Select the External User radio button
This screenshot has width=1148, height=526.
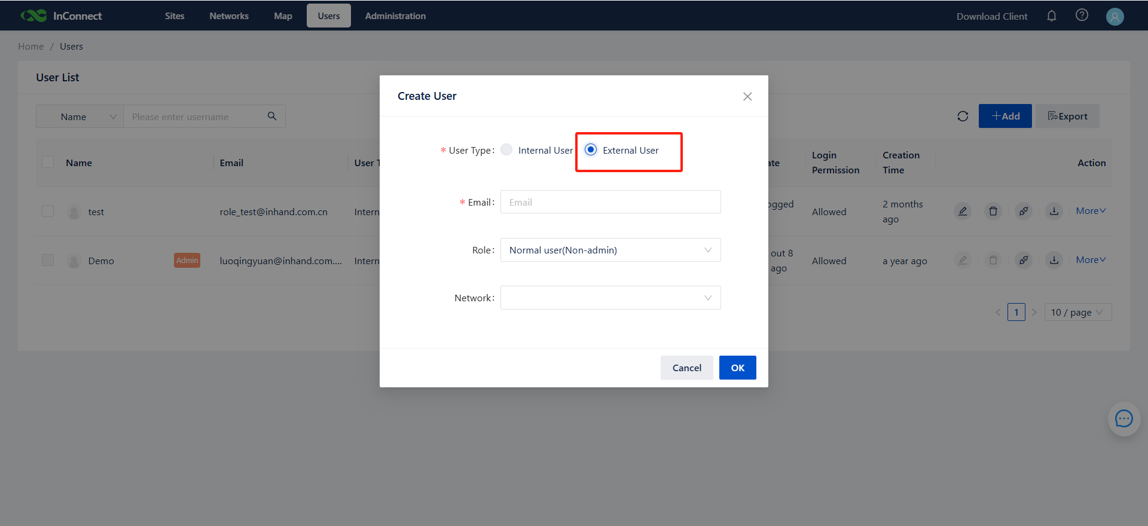click(x=591, y=150)
